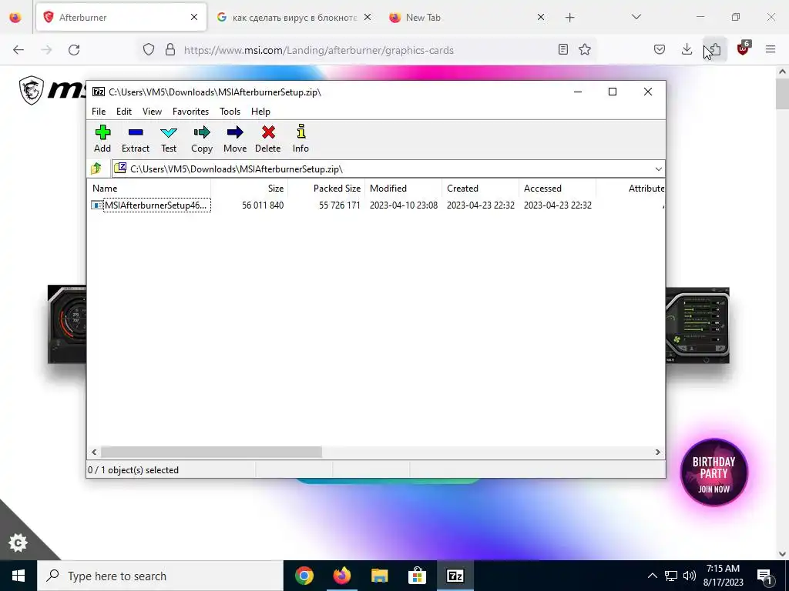Open Microsoft Store from the taskbar
Image resolution: width=789 pixels, height=591 pixels.
417,576
